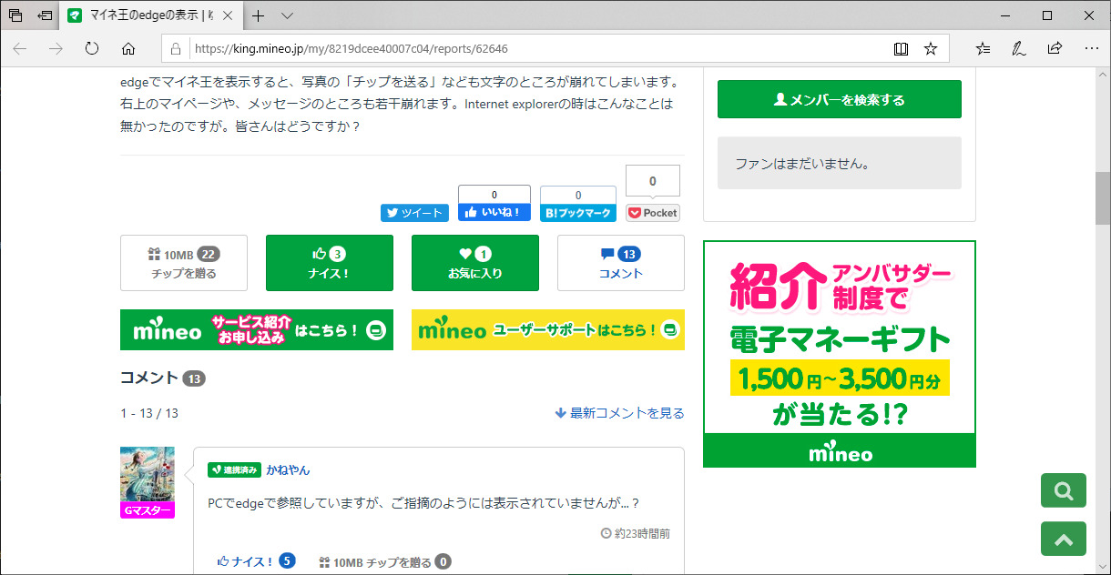
Task: Add page to favorites star icon
Action: 930,48
